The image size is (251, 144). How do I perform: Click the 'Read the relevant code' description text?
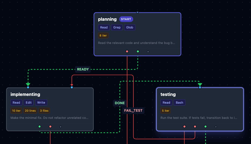point(136,43)
